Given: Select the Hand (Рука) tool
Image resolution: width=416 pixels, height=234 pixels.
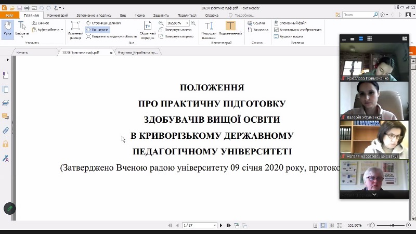Looking at the screenshot, I should pos(7,30).
